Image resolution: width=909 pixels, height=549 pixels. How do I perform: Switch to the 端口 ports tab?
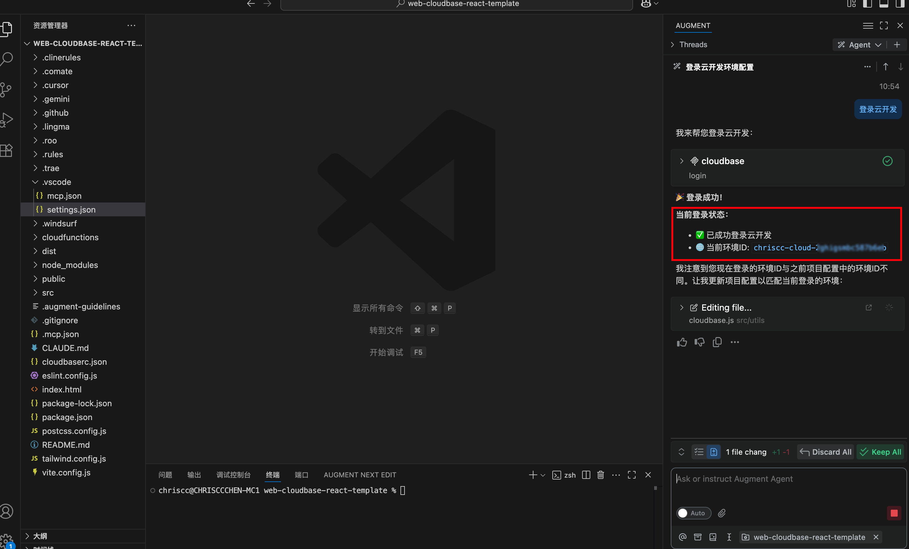pyautogui.click(x=301, y=475)
